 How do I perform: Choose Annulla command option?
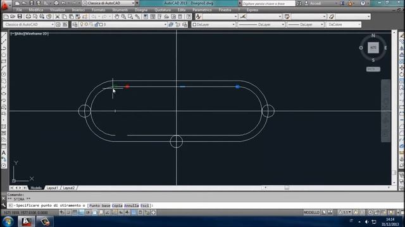[132, 206]
